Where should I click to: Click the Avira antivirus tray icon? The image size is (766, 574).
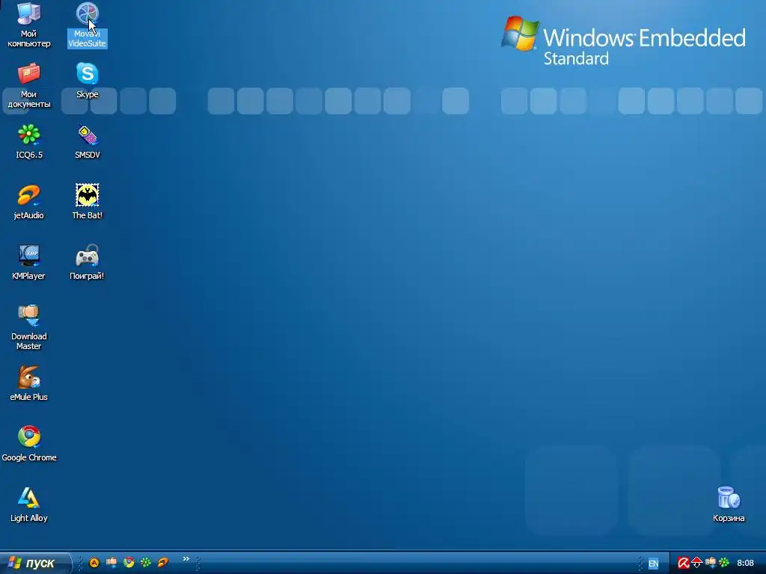coord(684,563)
